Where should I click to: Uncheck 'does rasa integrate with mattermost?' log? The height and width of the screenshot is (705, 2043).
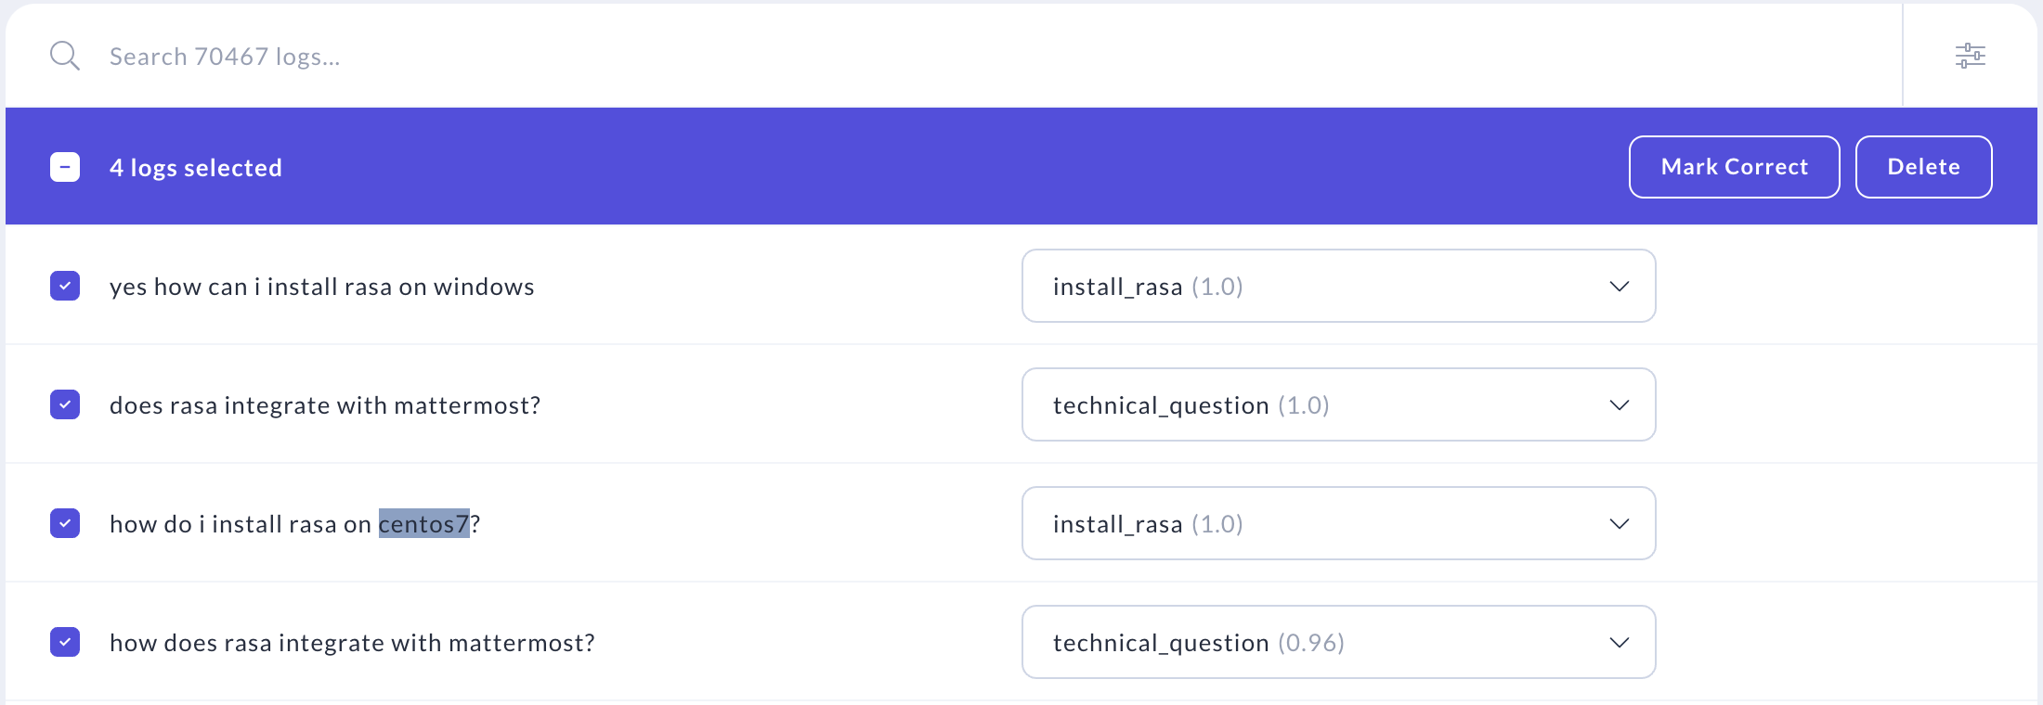(x=65, y=404)
